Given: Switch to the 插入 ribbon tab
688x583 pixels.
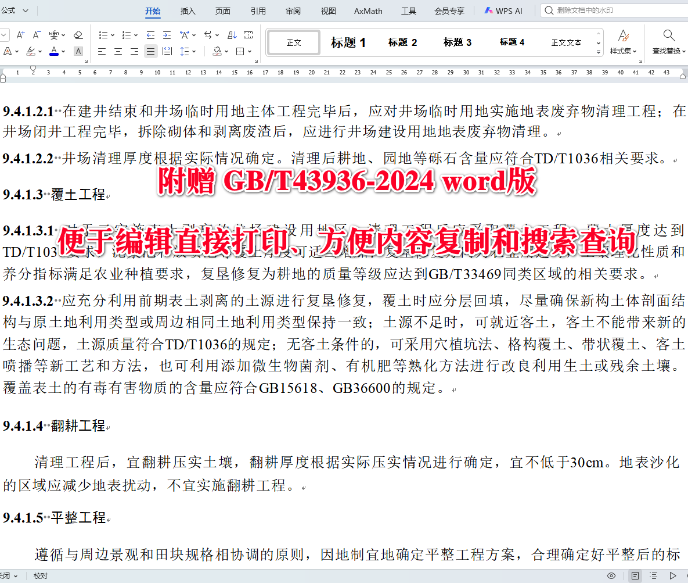Looking at the screenshot, I should (x=188, y=10).
